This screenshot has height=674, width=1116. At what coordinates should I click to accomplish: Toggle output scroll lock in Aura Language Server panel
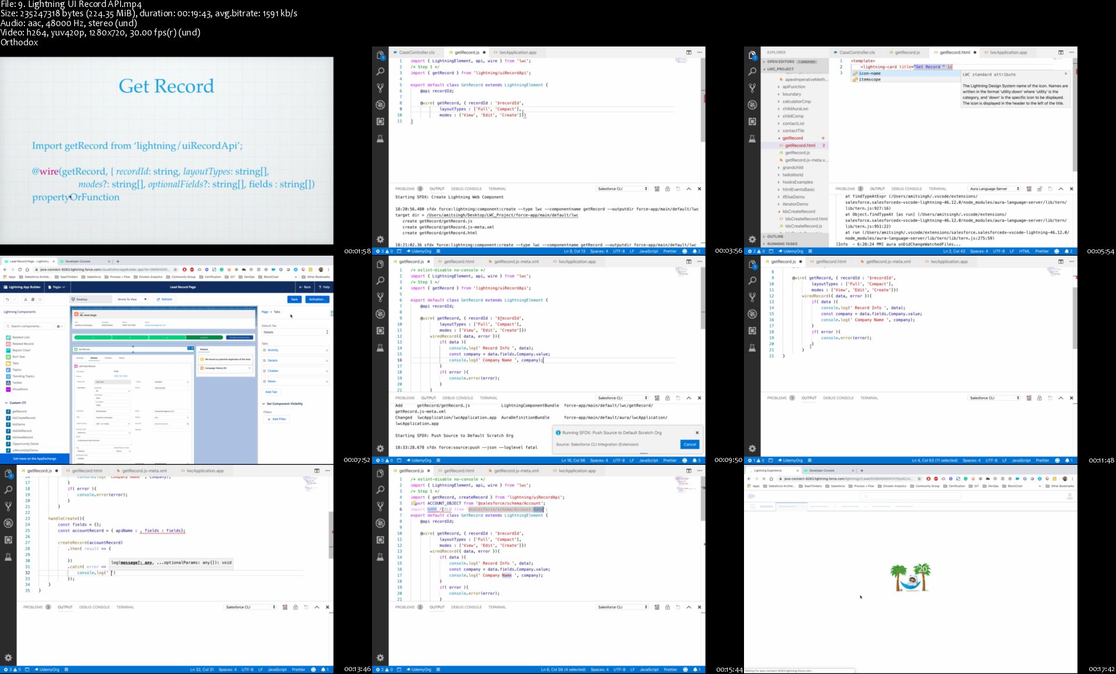click(1040, 189)
